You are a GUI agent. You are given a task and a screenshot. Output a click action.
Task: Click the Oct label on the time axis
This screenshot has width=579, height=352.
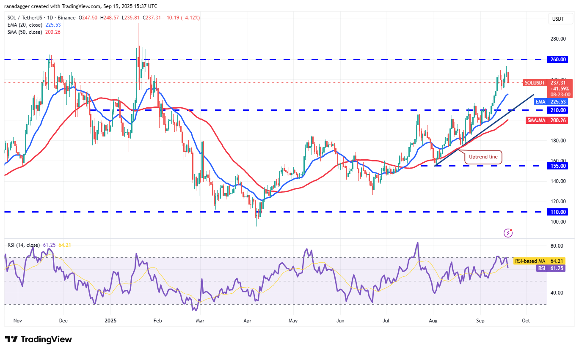(x=526, y=321)
